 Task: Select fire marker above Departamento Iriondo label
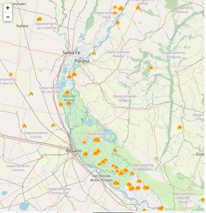(25, 126)
